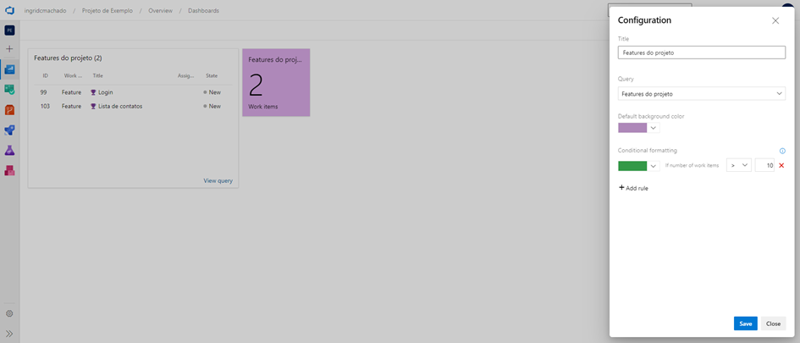
Task: Open the Azure DevOps home logo
Action: [9, 10]
